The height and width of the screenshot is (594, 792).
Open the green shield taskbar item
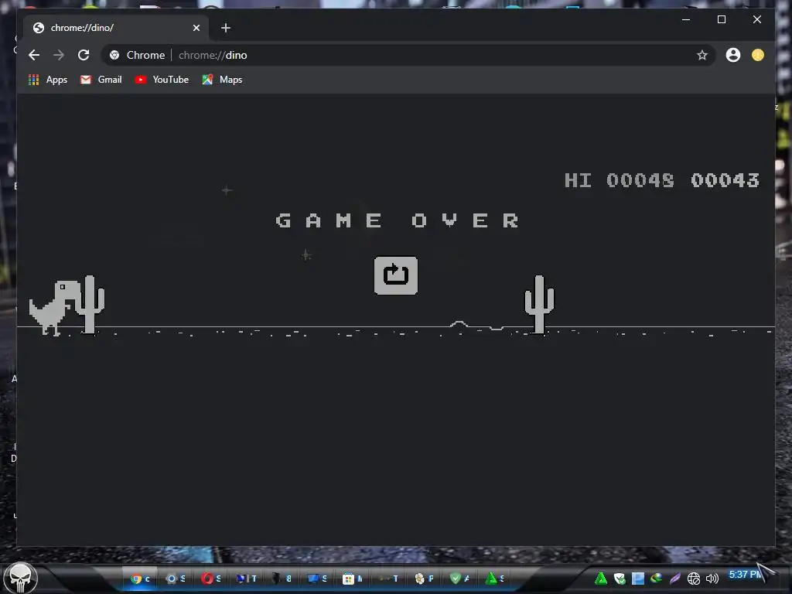pos(459,579)
